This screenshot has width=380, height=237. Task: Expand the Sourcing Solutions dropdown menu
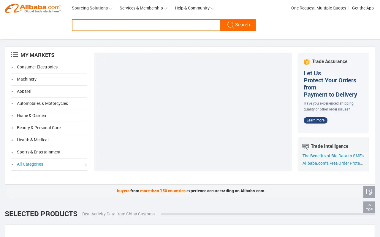[x=92, y=8]
